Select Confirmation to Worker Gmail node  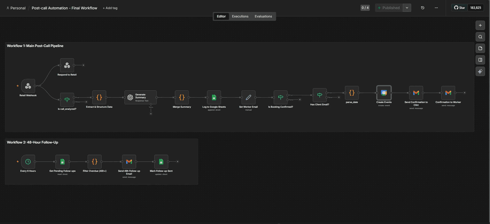[448, 93]
